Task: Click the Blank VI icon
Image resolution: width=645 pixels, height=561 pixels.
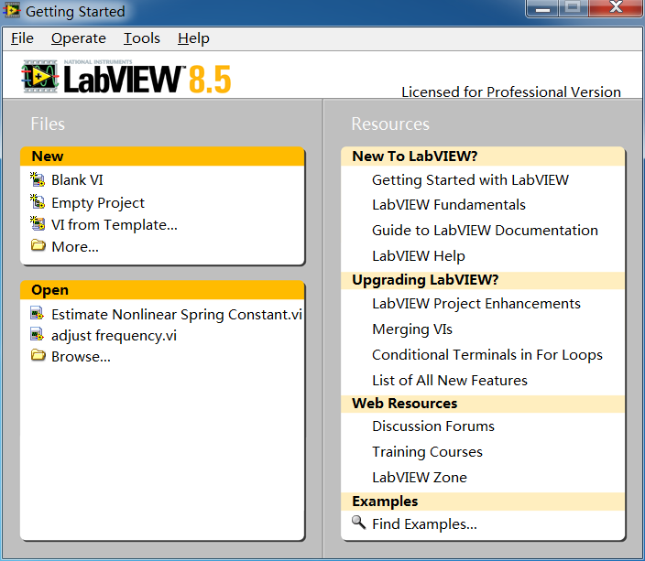Action: click(x=38, y=180)
